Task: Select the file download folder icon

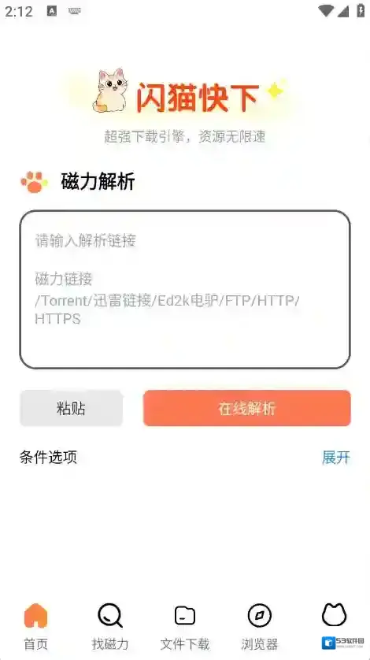Action: [x=185, y=616]
